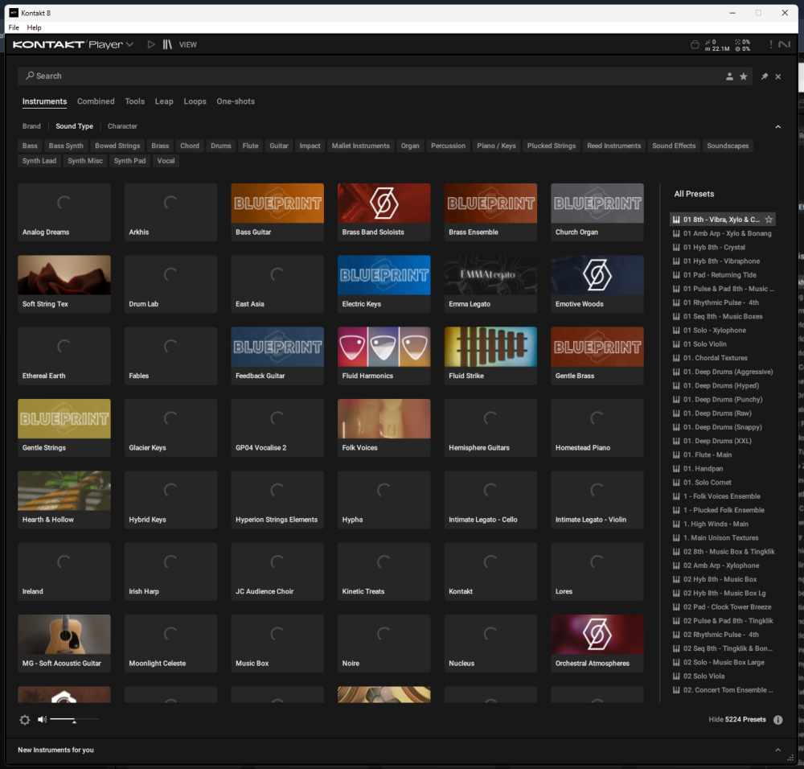Select the Character filter category
Viewport: 804px width, 769px height.
pyautogui.click(x=122, y=126)
